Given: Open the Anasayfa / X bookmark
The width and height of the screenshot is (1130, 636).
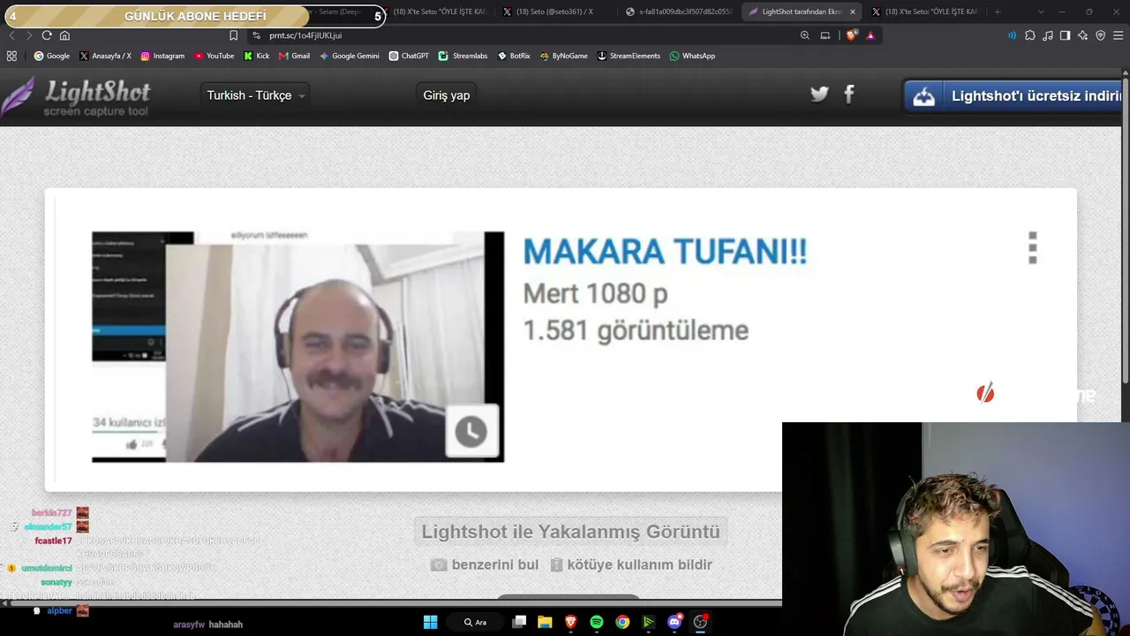Looking at the screenshot, I should pos(105,56).
